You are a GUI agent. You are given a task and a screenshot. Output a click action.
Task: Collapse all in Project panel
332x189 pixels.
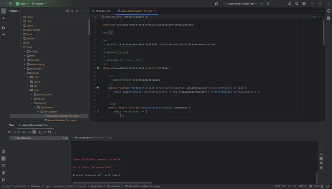(77, 11)
